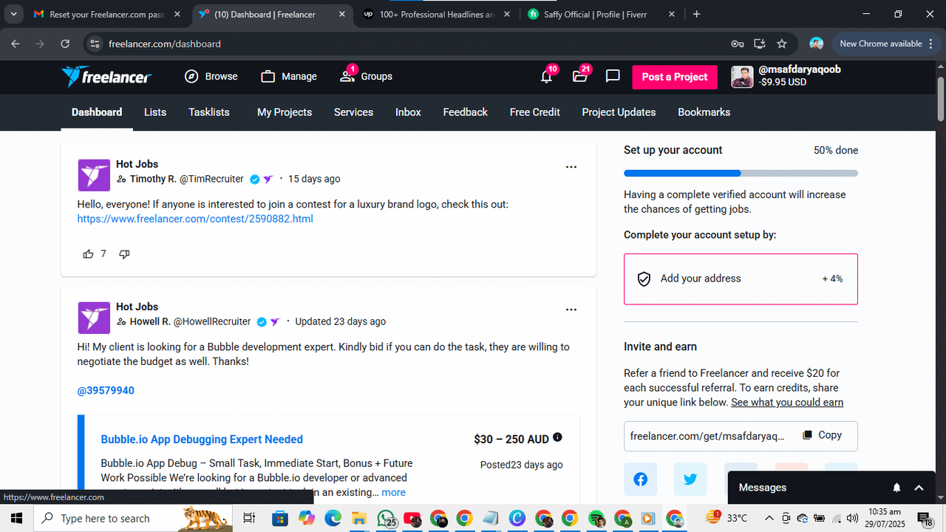Screen dimensions: 946x532
Task: Click Hot Jobs avatar on Timothy's post
Action: pyautogui.click(x=94, y=175)
